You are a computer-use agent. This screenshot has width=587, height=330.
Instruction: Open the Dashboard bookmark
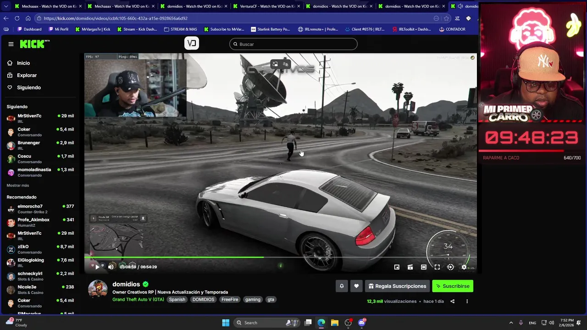coord(29,29)
